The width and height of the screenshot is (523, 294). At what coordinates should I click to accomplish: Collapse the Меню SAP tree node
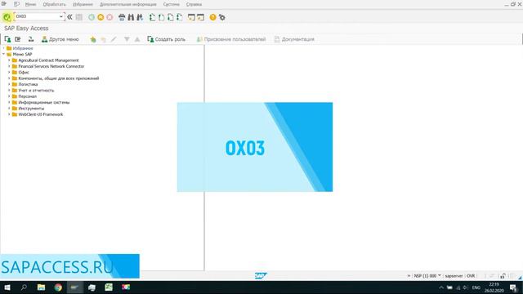pos(3,54)
